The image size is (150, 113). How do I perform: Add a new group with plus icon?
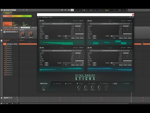[33, 23]
